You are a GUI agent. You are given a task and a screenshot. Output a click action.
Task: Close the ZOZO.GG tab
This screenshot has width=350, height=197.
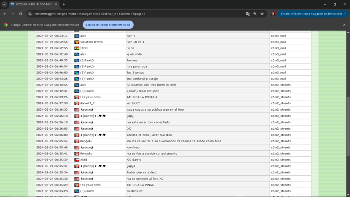click(56, 5)
